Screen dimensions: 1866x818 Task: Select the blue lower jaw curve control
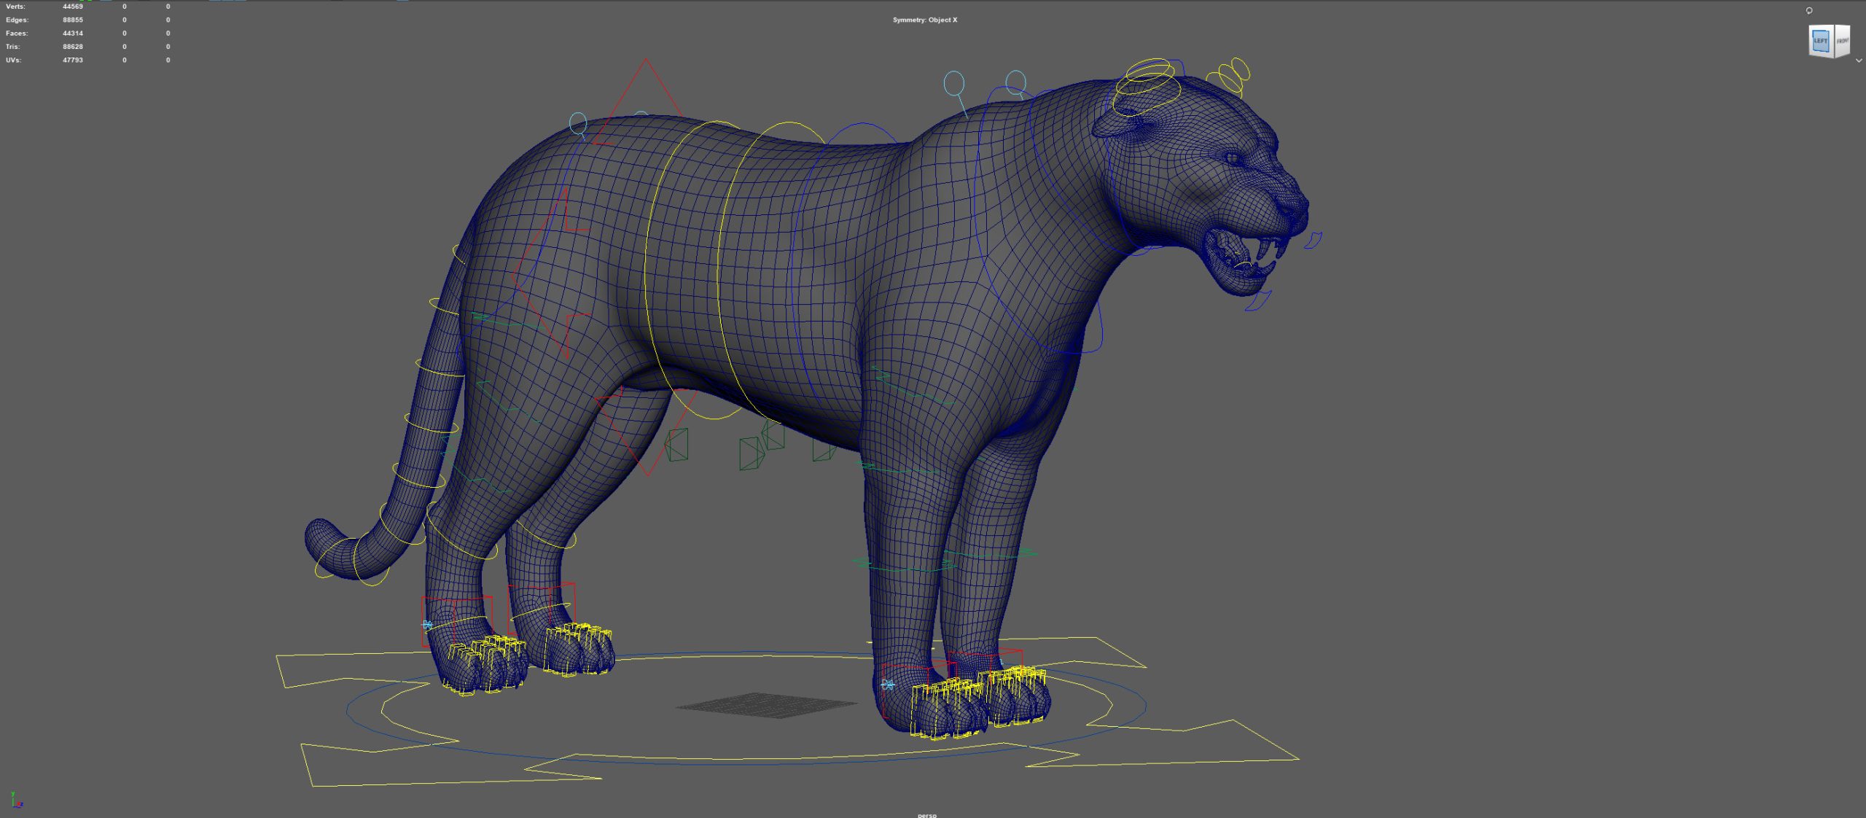[x=1259, y=300]
